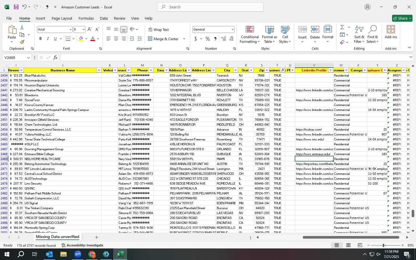Click the Decrease Indent icon

pos(132,39)
